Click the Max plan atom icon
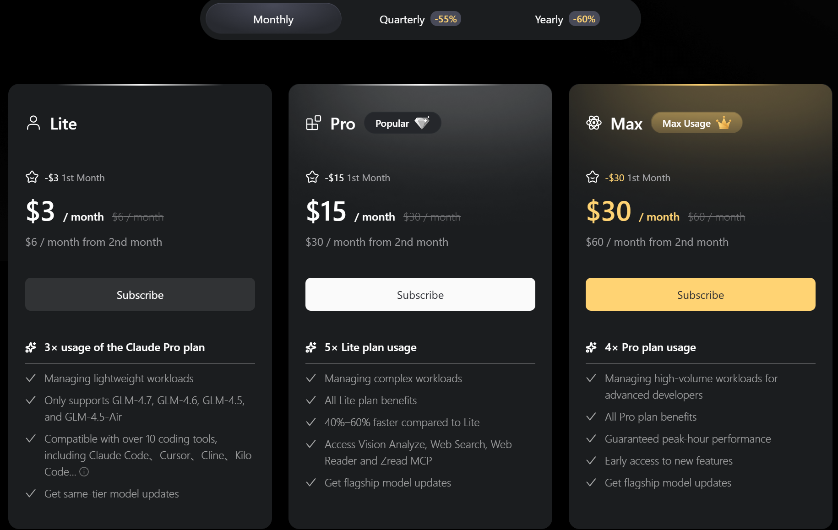This screenshot has height=530, width=838. [x=594, y=123]
